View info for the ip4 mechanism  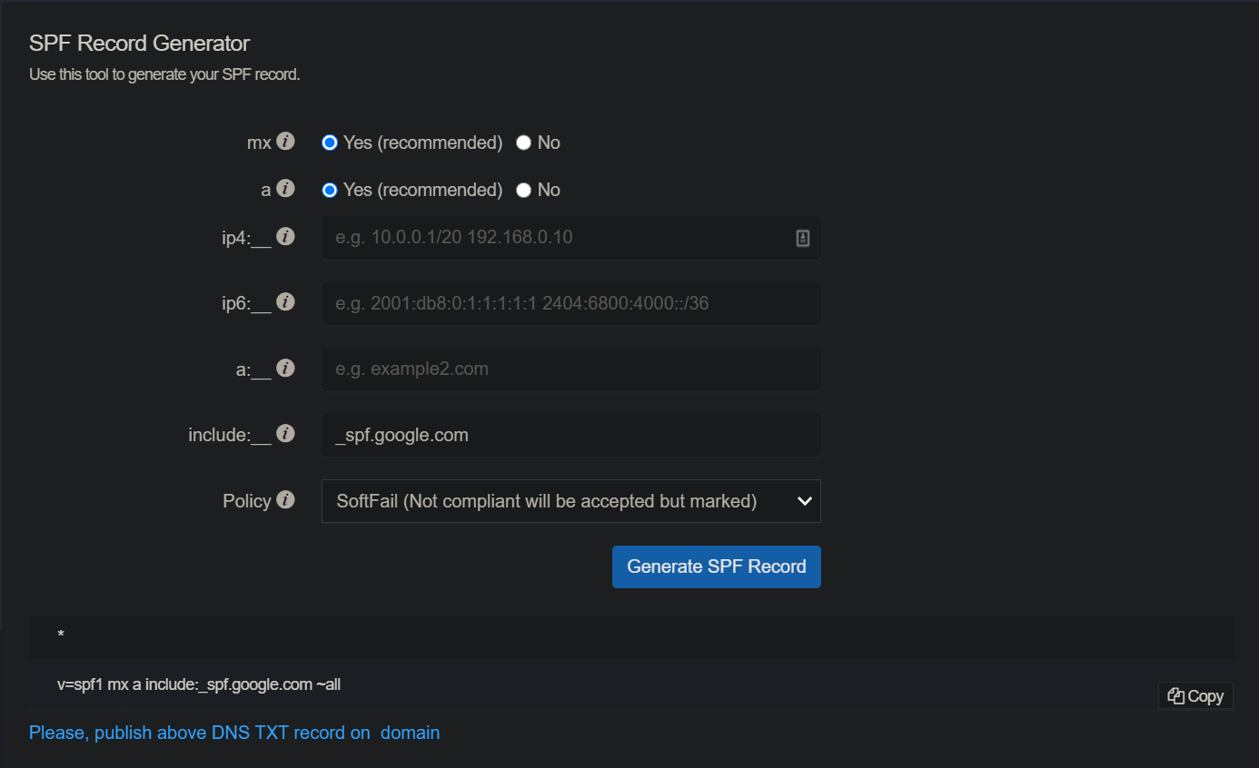pyautogui.click(x=288, y=236)
